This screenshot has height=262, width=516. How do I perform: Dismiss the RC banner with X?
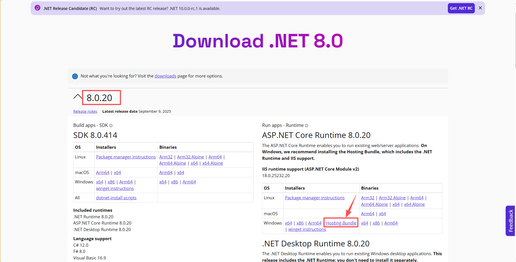point(480,8)
